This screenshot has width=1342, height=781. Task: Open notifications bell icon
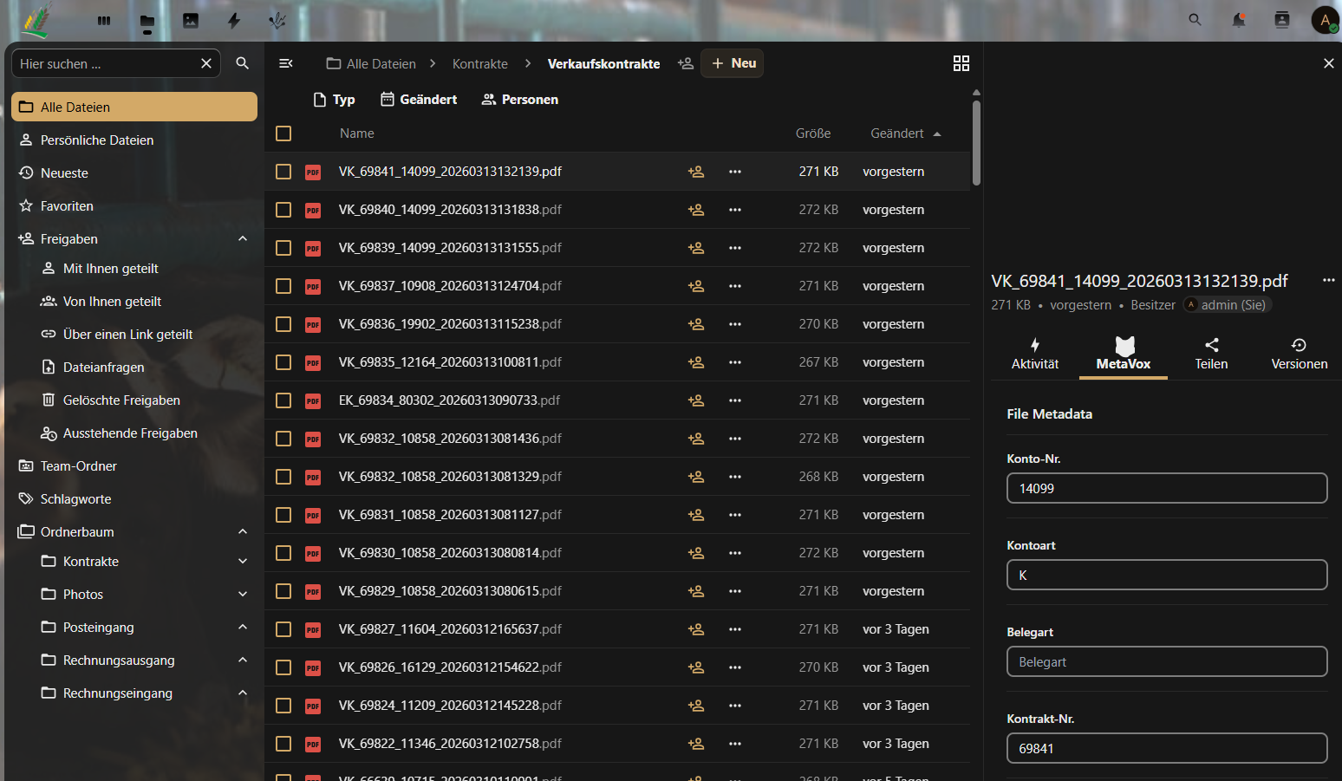tap(1239, 20)
